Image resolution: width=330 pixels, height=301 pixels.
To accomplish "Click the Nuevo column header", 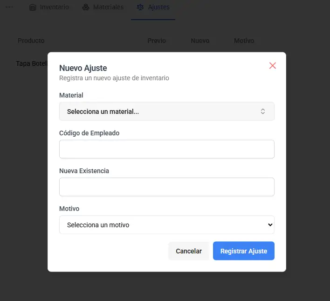I will [x=200, y=41].
